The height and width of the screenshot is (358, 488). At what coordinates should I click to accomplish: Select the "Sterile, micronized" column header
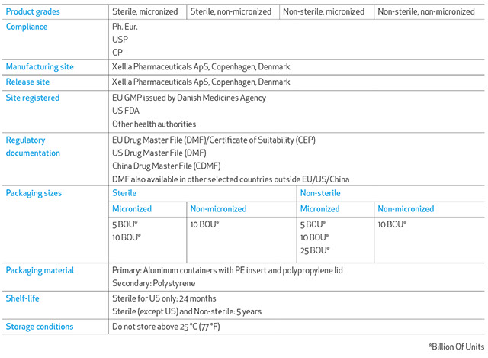145,12
